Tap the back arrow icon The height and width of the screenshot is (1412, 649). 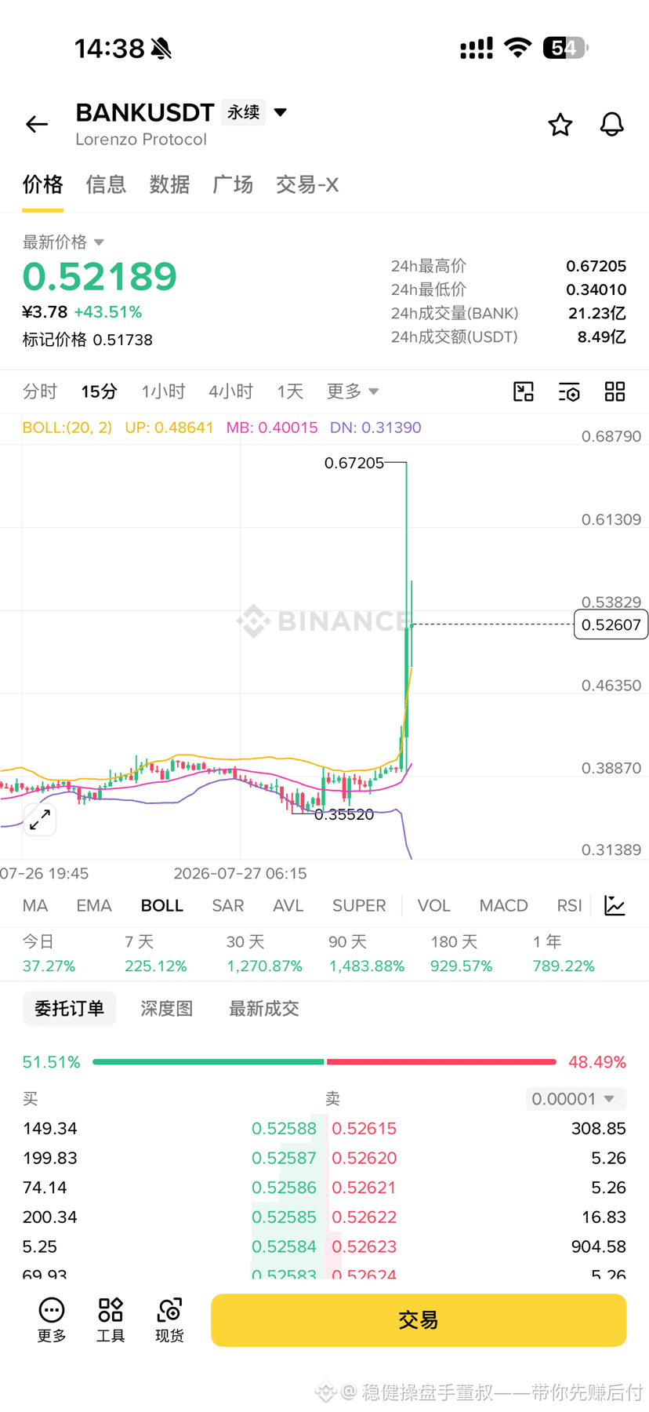[x=37, y=124]
